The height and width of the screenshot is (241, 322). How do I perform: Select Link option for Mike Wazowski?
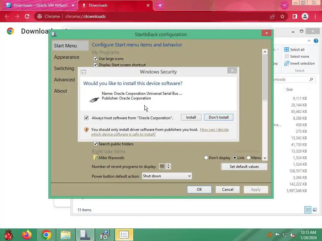click(x=235, y=158)
